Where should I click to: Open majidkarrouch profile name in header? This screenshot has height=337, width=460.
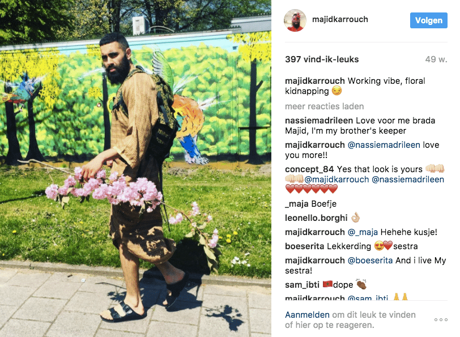[340, 19]
